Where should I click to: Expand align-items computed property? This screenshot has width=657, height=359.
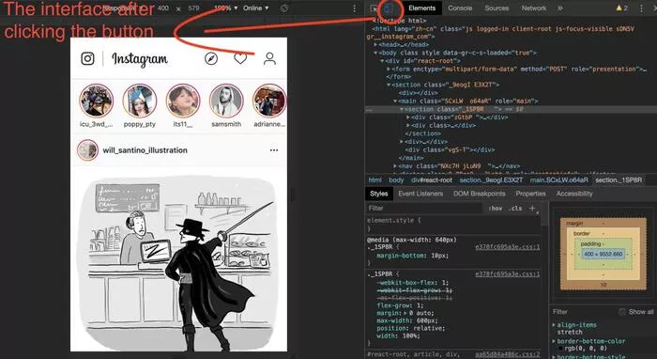[x=554, y=325]
